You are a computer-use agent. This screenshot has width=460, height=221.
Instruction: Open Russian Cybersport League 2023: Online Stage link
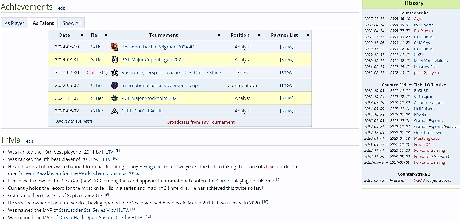(171, 73)
